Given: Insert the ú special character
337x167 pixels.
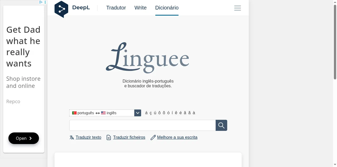Looking at the screenshot, I should point(155,113).
